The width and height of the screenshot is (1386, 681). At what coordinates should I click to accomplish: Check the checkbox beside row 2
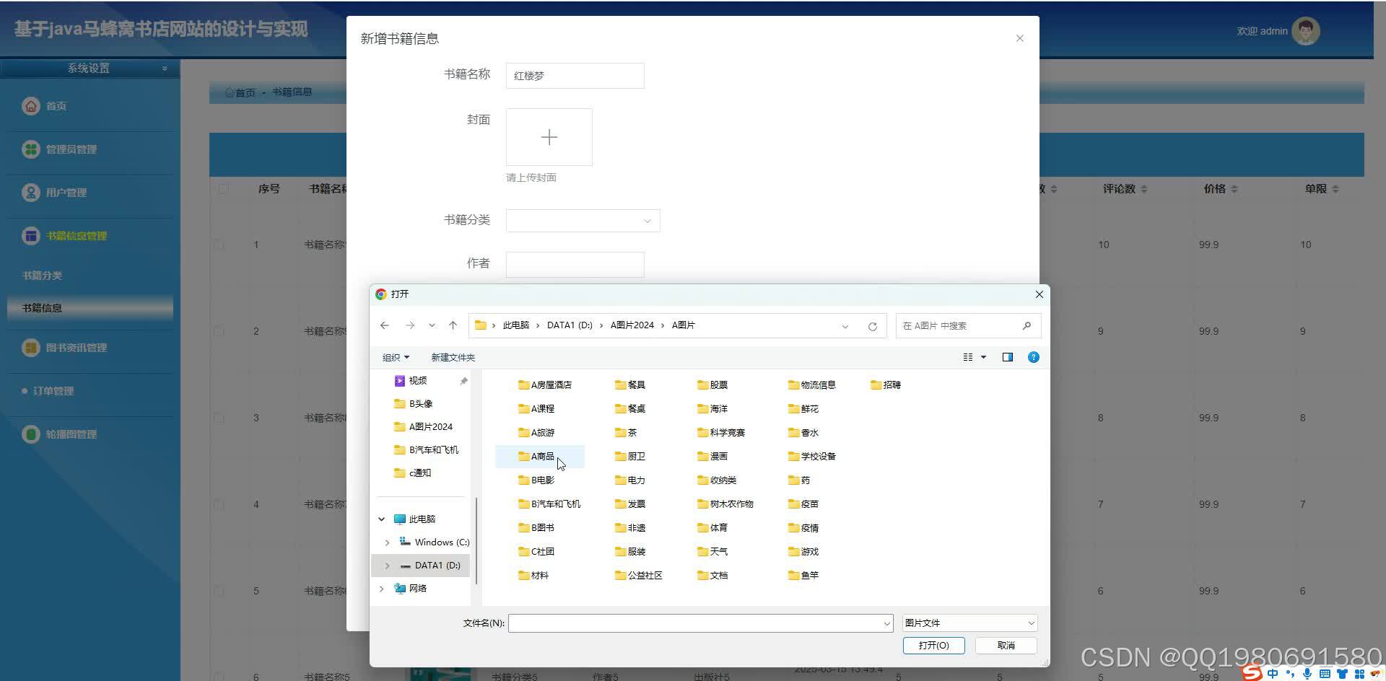click(220, 331)
